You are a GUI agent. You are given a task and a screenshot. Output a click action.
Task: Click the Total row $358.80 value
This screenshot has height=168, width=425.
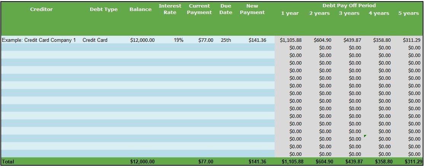click(x=384, y=162)
